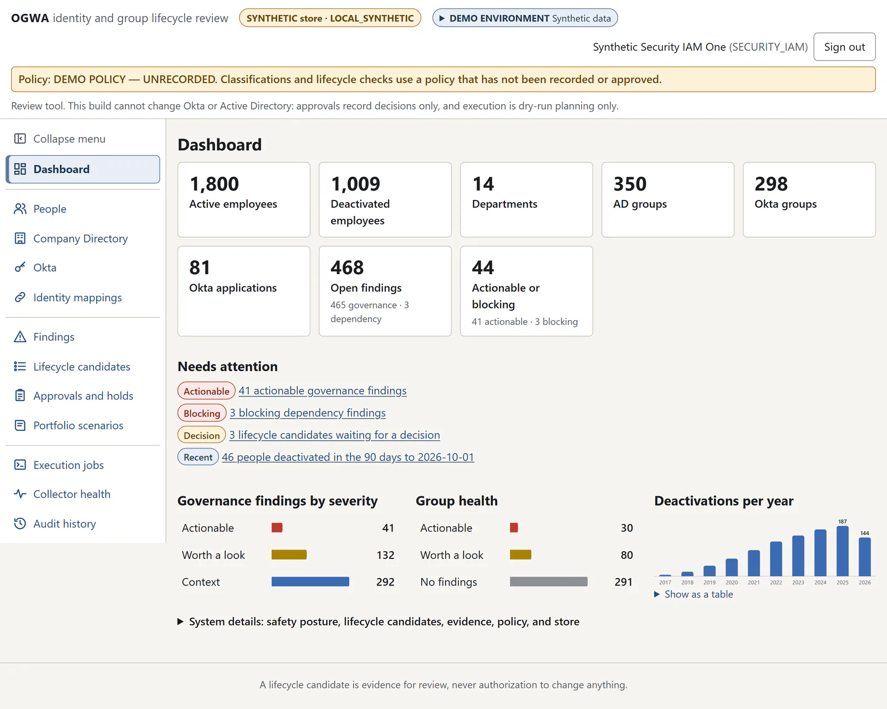Click the Recent badge
887x709 pixels.
tap(198, 457)
